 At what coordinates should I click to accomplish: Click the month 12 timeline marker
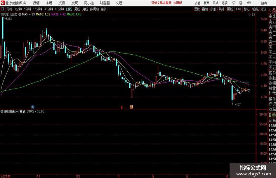(x=78, y=176)
